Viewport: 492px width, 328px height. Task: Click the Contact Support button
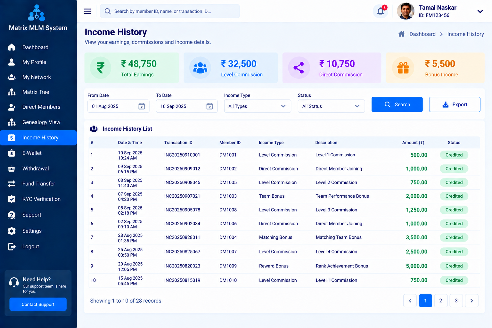pyautogui.click(x=38, y=304)
